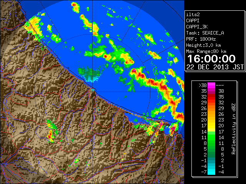Image resolution: width=246 pixels, height=184 pixels.
Task: Click the 'Task: SEAICE_A' line
Action: pos(205,33)
